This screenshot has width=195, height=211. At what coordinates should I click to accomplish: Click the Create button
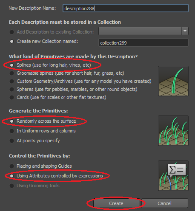pyautogui.click(x=116, y=203)
